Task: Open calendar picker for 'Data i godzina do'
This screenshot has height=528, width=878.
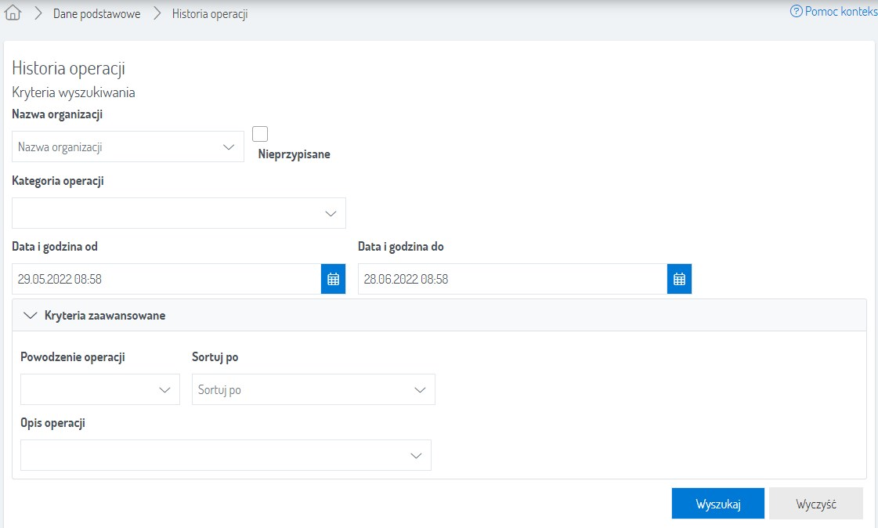Action: click(x=679, y=279)
